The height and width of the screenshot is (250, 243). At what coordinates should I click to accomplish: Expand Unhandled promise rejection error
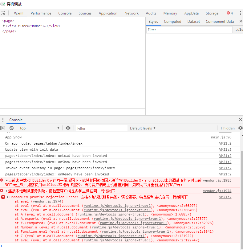[x=8, y=197]
